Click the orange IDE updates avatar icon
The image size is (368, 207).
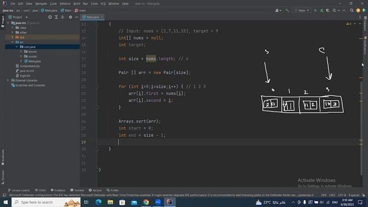tap(358, 10)
